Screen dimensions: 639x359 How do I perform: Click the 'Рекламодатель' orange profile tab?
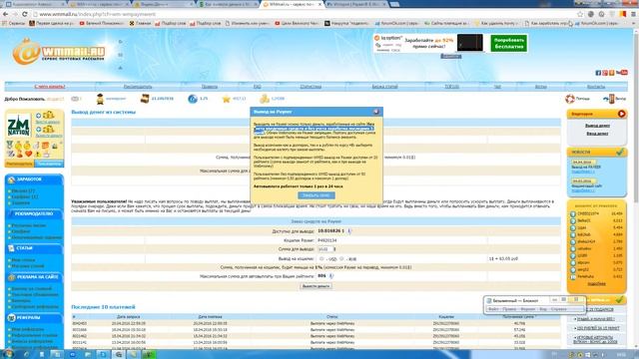point(19,164)
